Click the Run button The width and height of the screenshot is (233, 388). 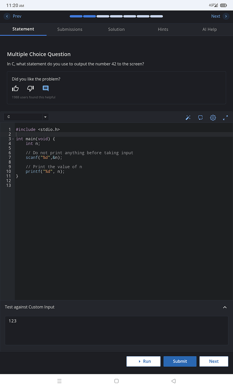143,361
